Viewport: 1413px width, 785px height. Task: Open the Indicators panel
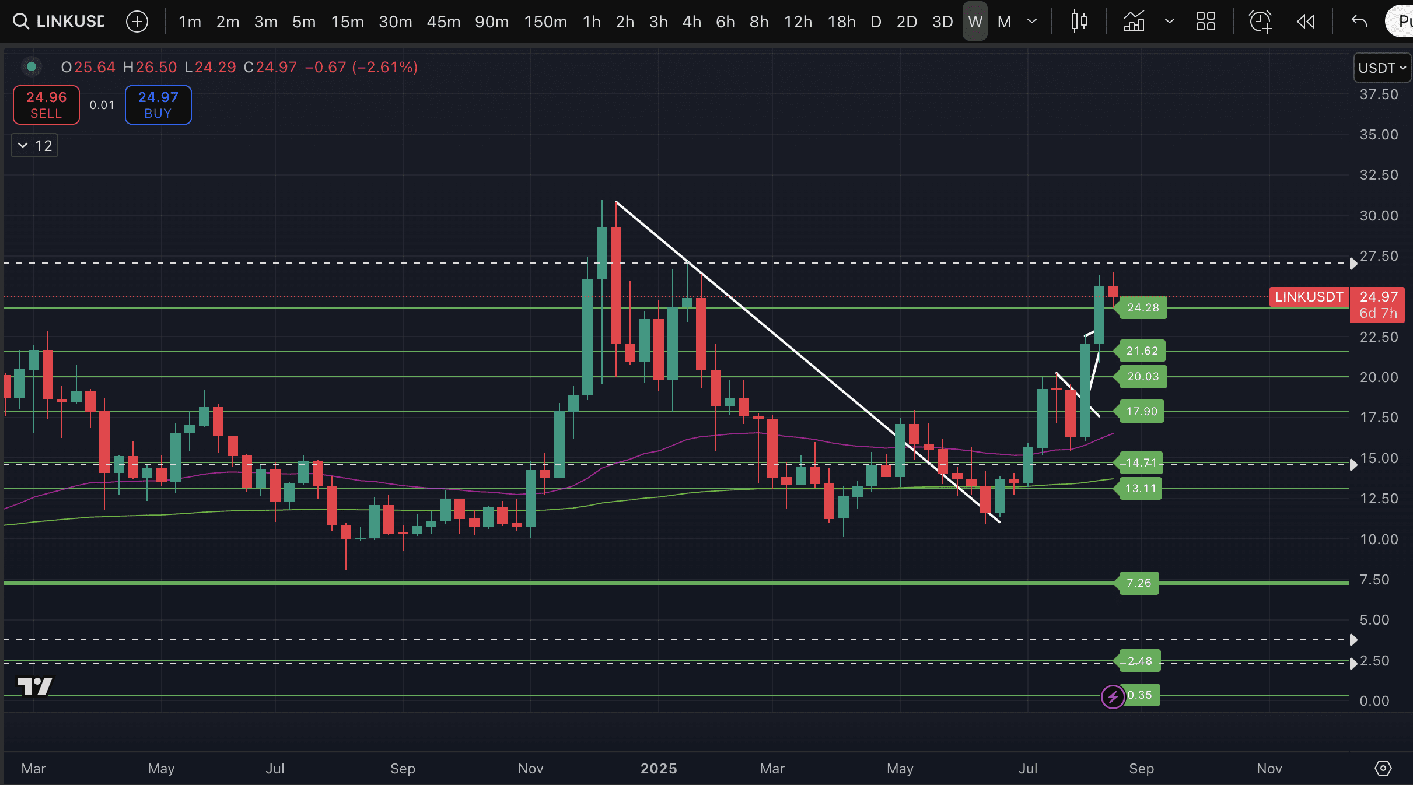1134,22
